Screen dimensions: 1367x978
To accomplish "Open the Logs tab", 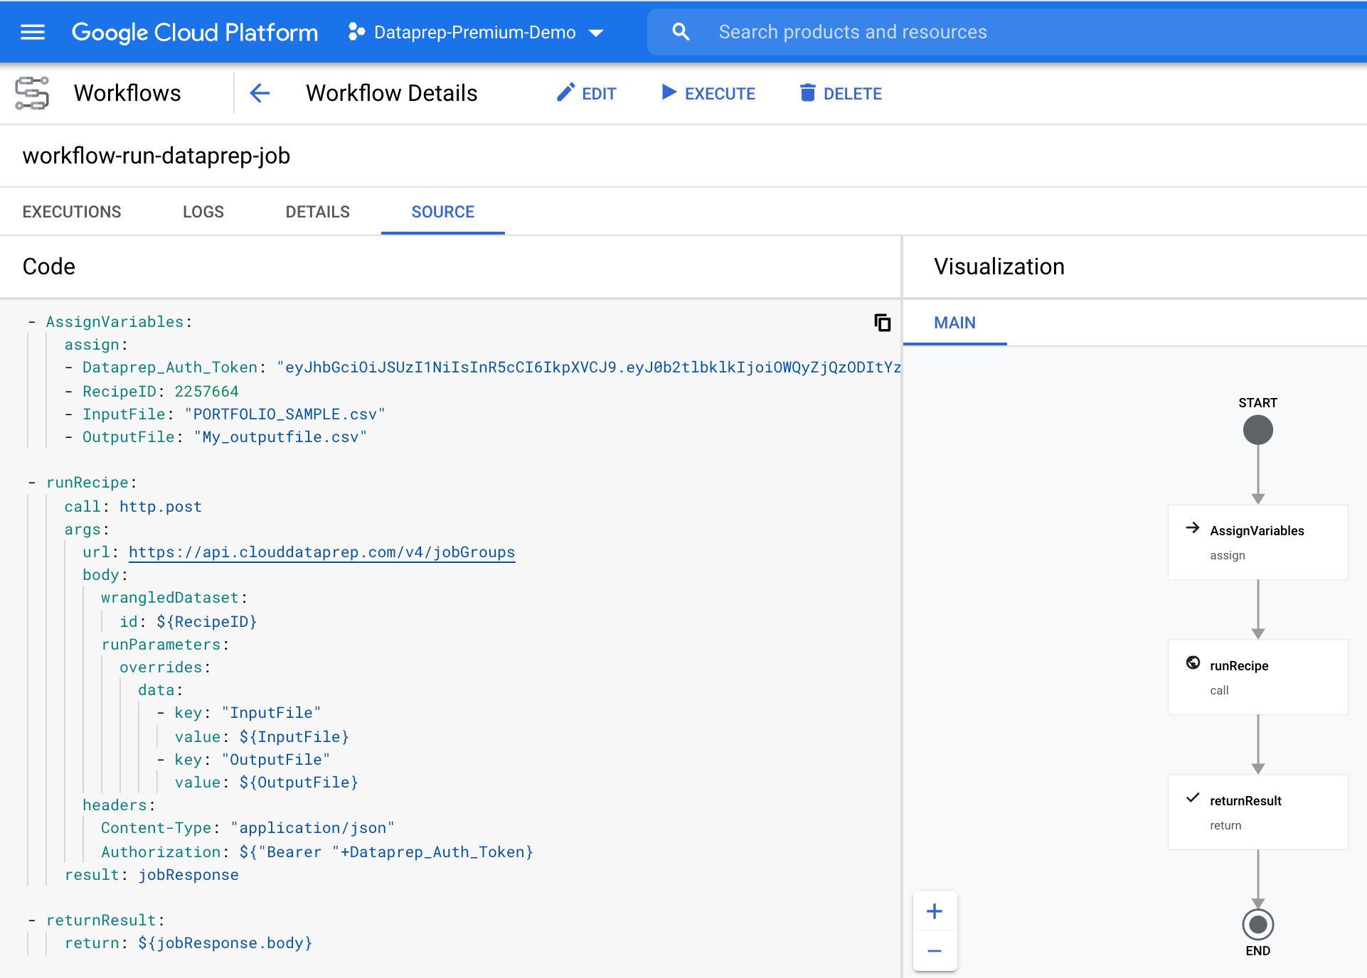I will [203, 212].
